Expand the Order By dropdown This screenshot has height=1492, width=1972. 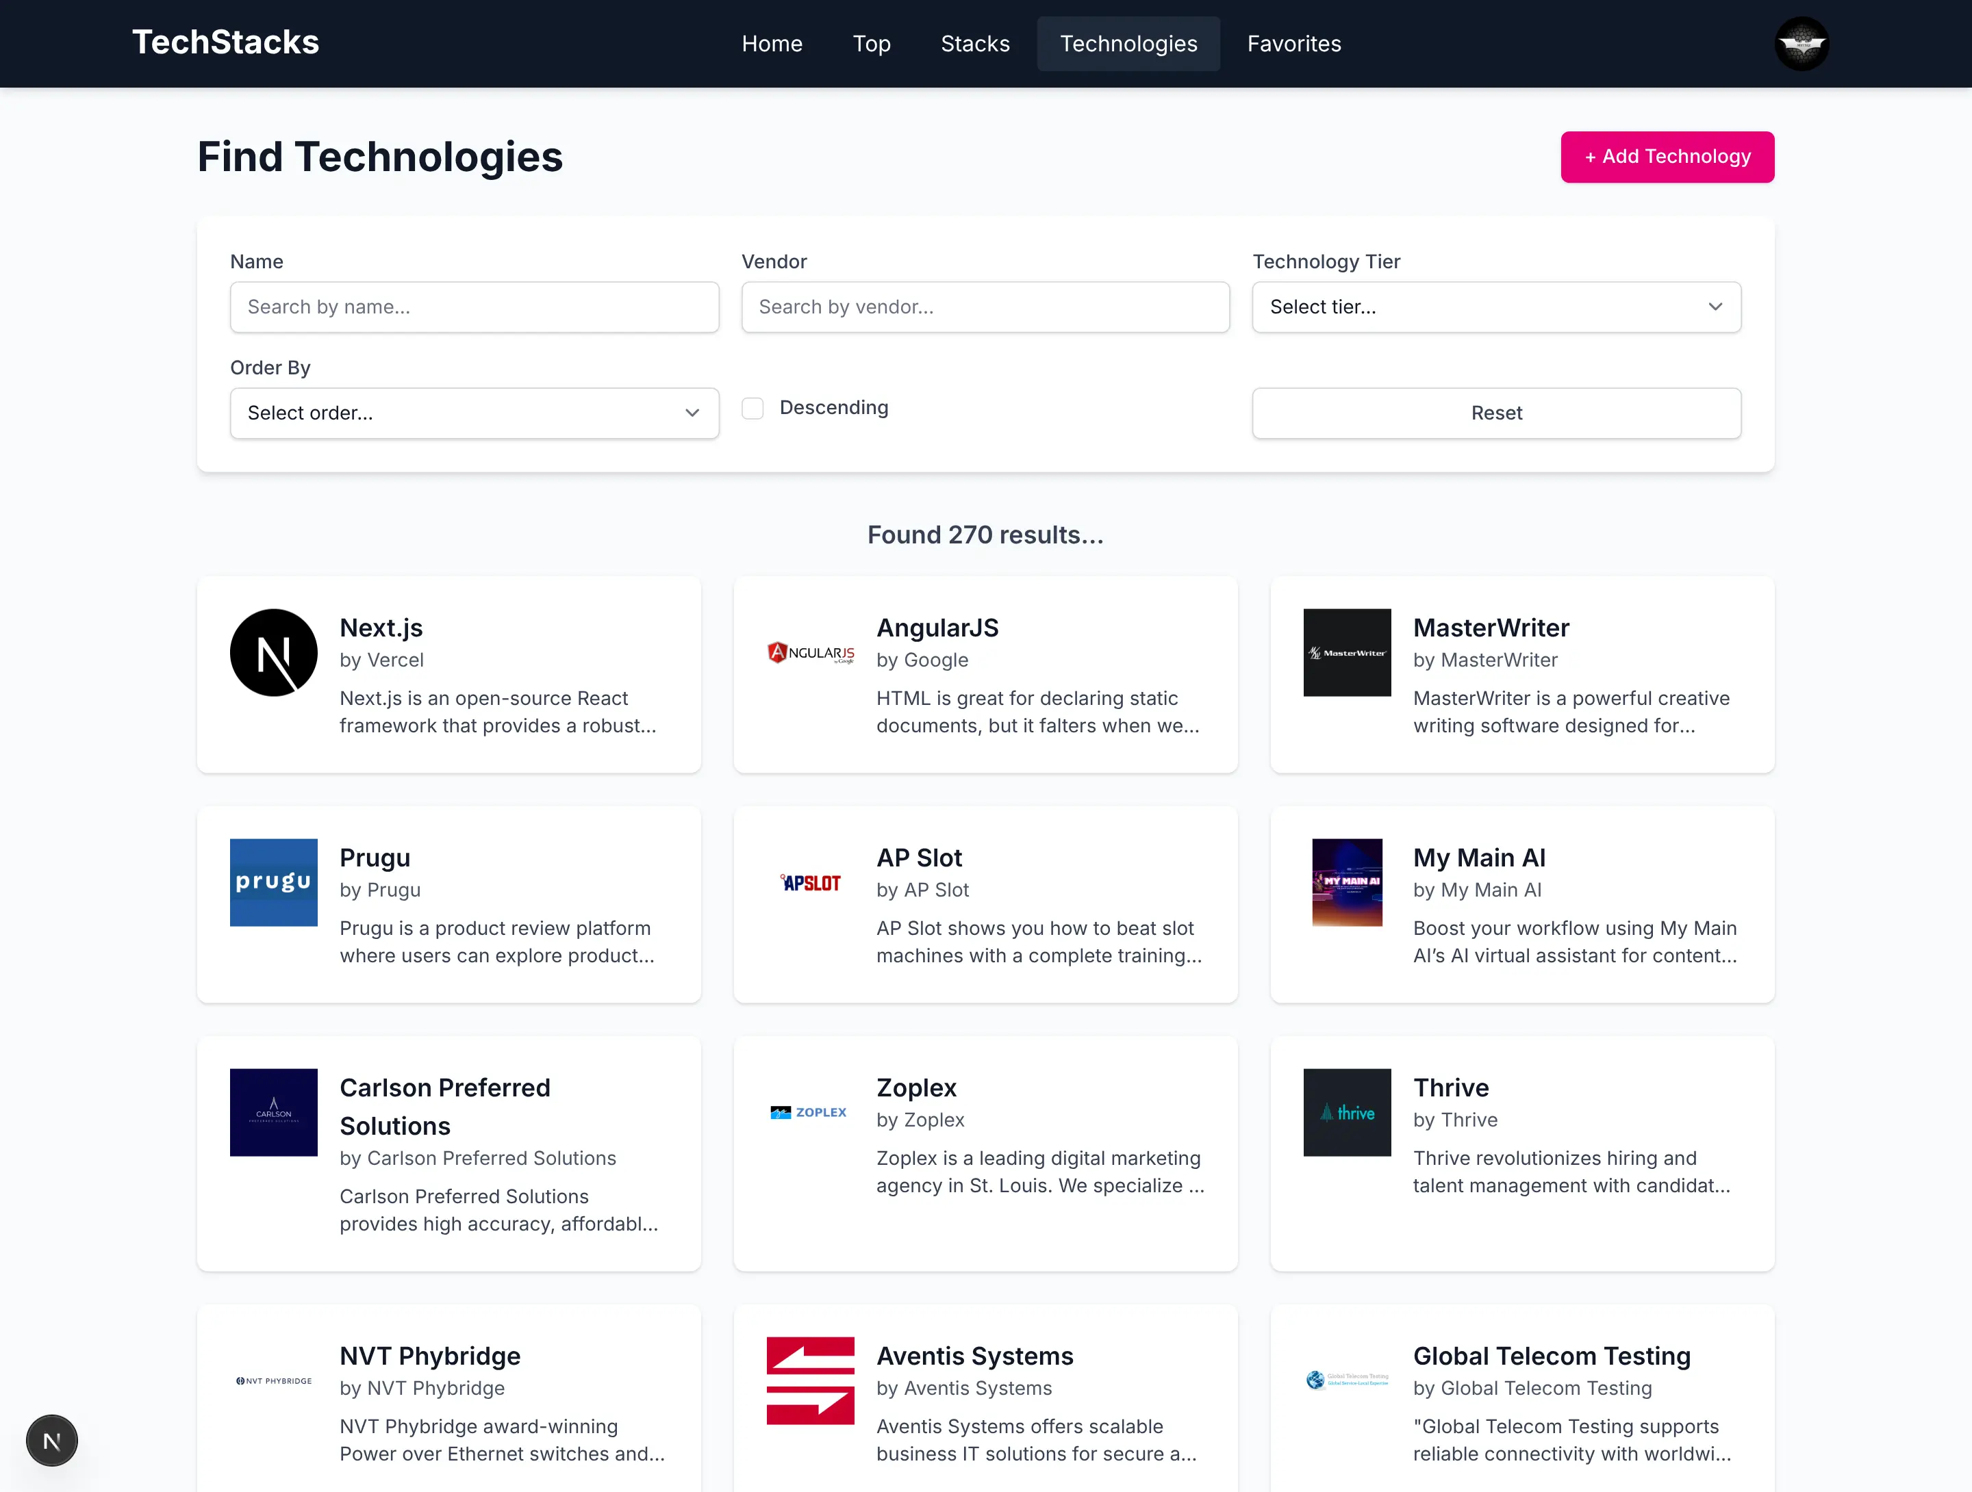(x=475, y=413)
